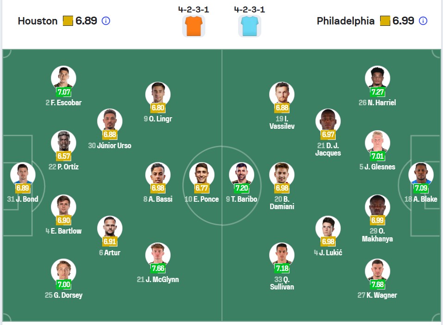This screenshot has width=443, height=325.
Task: Click Q. Sullivan's 7.18 rating badge
Action: 282,268
